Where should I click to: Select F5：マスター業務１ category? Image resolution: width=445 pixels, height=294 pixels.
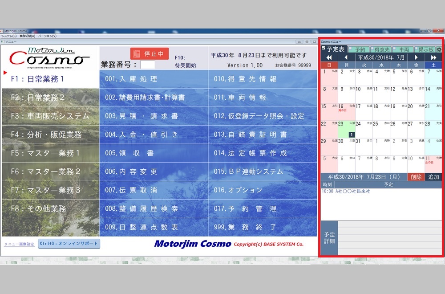click(51, 153)
